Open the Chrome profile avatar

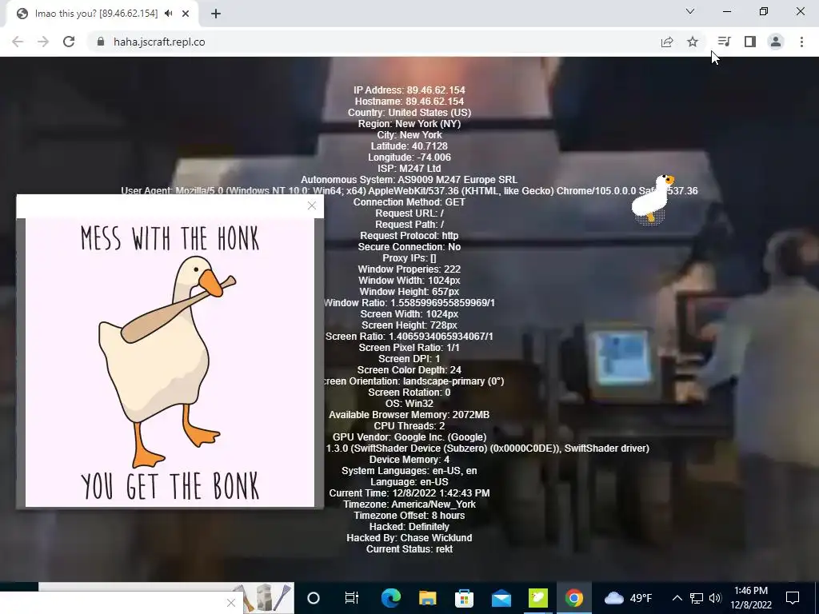coord(776,42)
